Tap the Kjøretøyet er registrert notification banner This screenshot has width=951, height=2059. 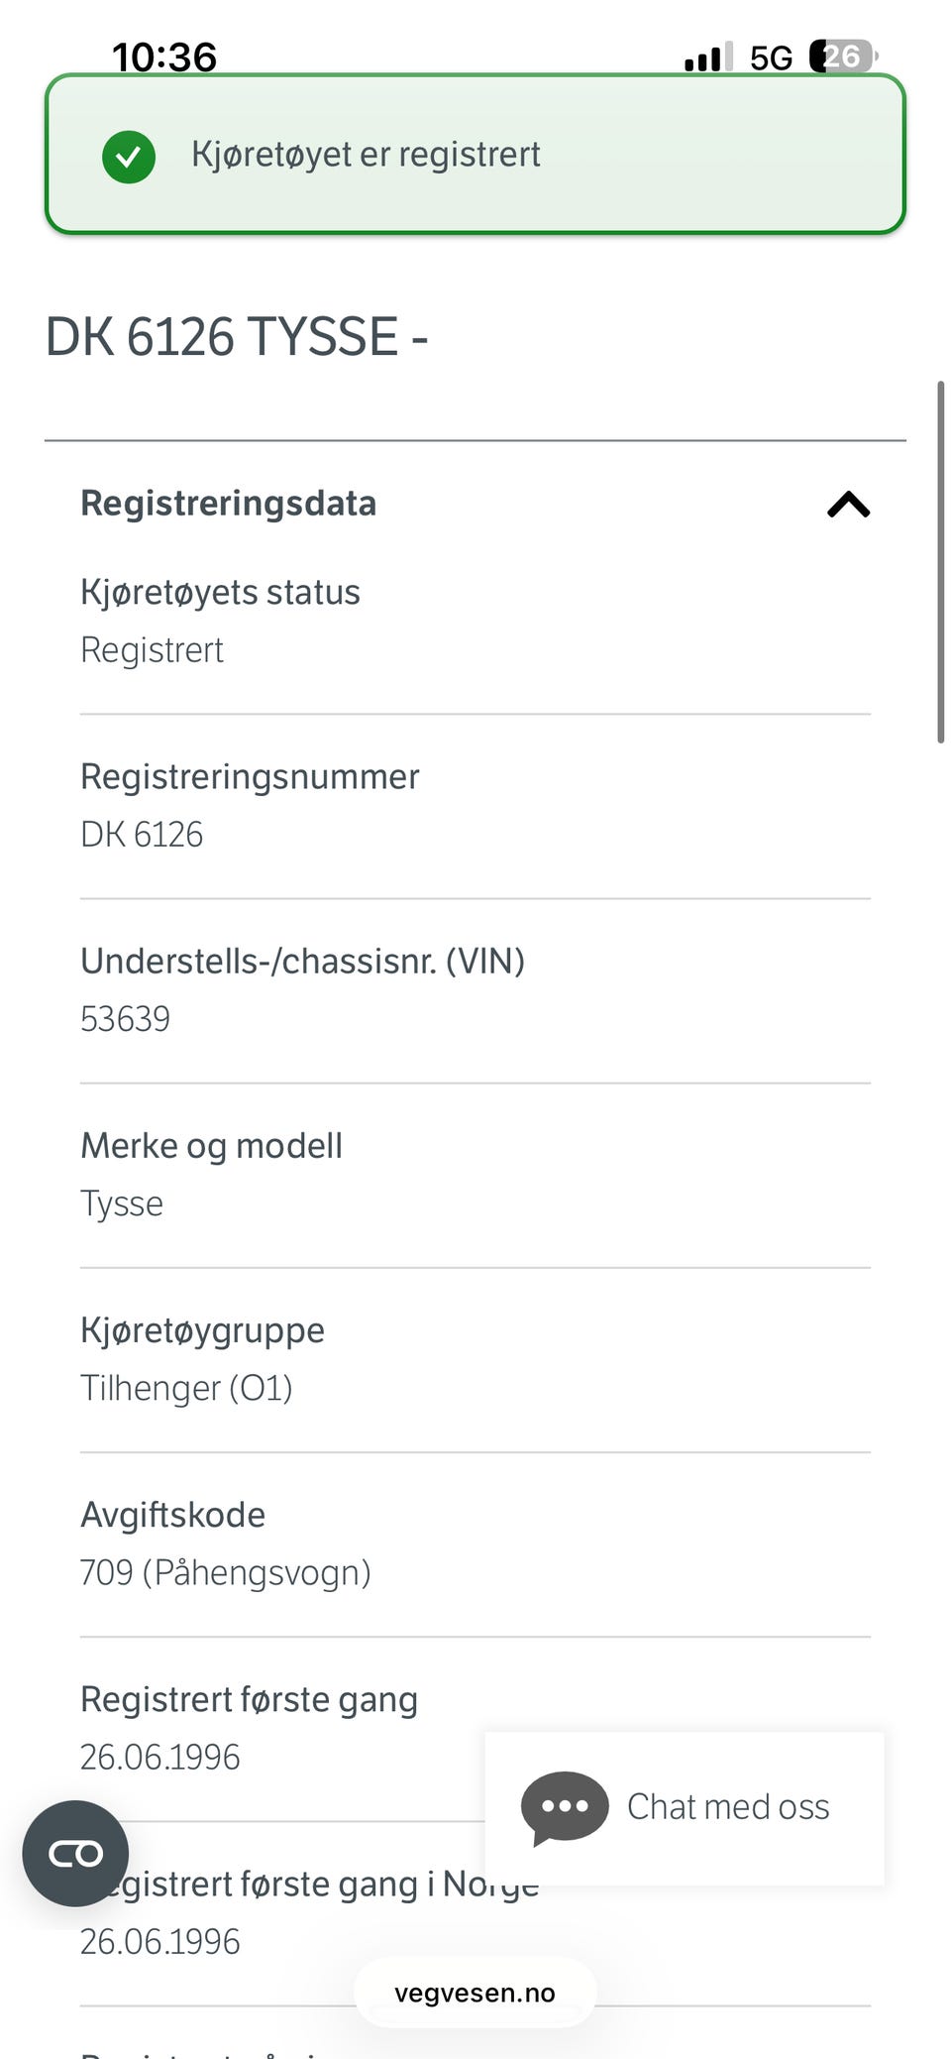click(x=475, y=155)
